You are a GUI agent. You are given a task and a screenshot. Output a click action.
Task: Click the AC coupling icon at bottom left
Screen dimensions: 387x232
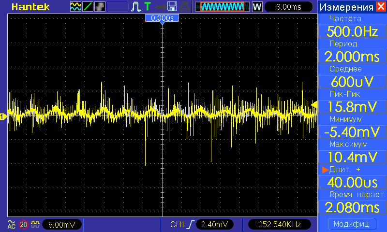pyautogui.click(x=11, y=224)
